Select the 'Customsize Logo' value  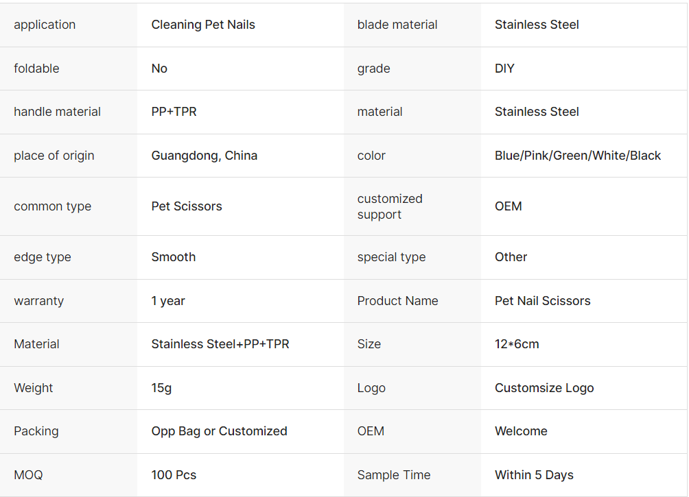(x=544, y=388)
